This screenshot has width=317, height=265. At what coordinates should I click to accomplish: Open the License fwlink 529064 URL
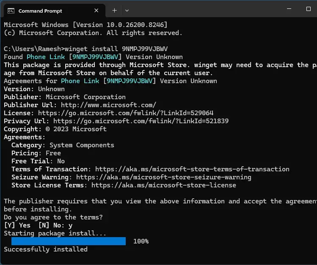pos(126,113)
